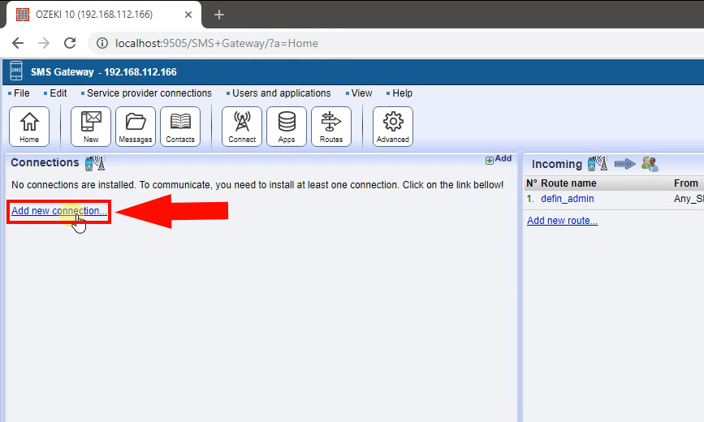Click the Add new connection link
704x422 pixels.
(x=58, y=211)
